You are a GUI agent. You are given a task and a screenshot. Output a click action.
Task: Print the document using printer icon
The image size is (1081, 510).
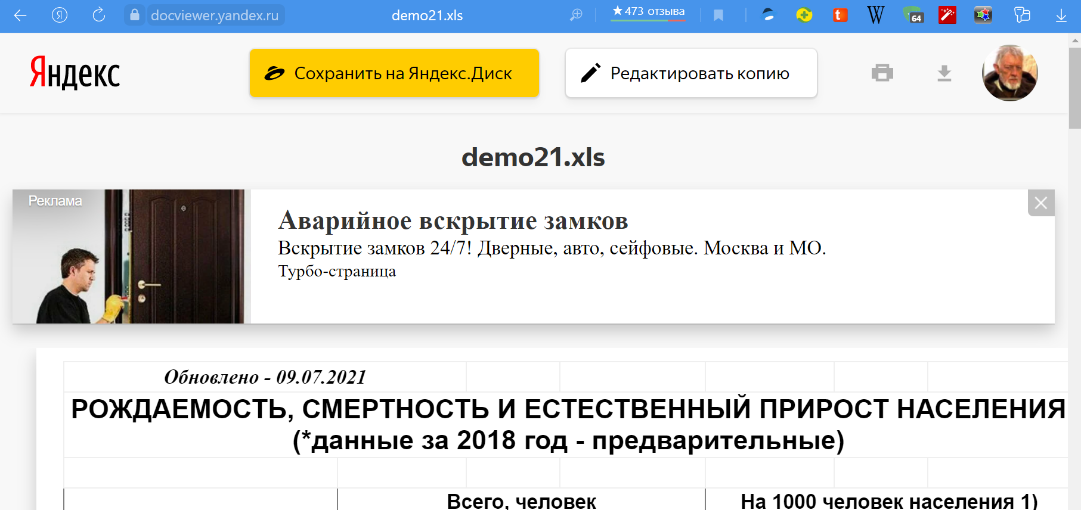coord(882,73)
